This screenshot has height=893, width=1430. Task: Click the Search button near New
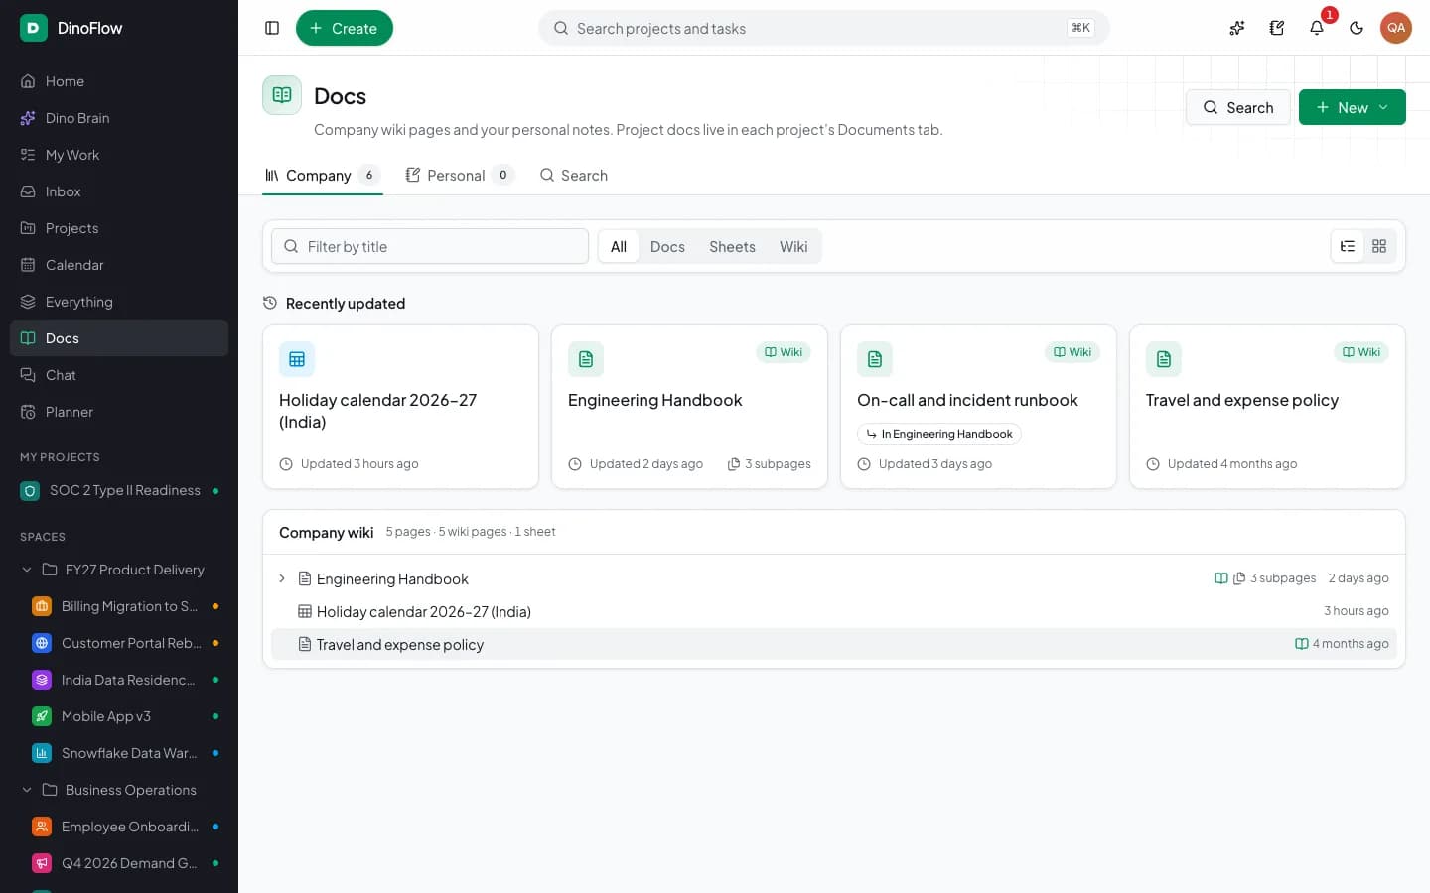[1238, 107]
